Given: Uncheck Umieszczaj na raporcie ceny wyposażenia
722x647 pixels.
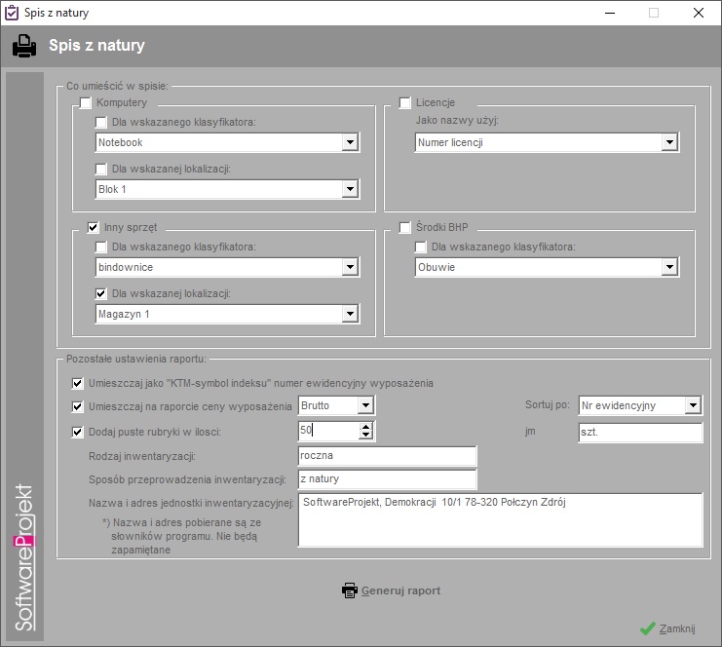Looking at the screenshot, I should pos(77,406).
